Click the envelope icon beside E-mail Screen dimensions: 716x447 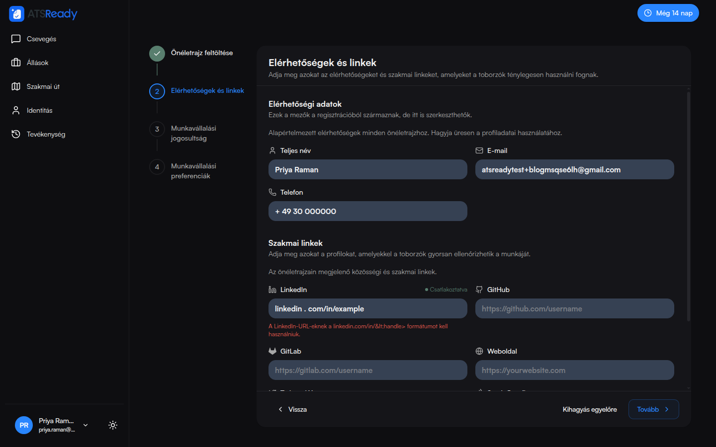(479, 150)
